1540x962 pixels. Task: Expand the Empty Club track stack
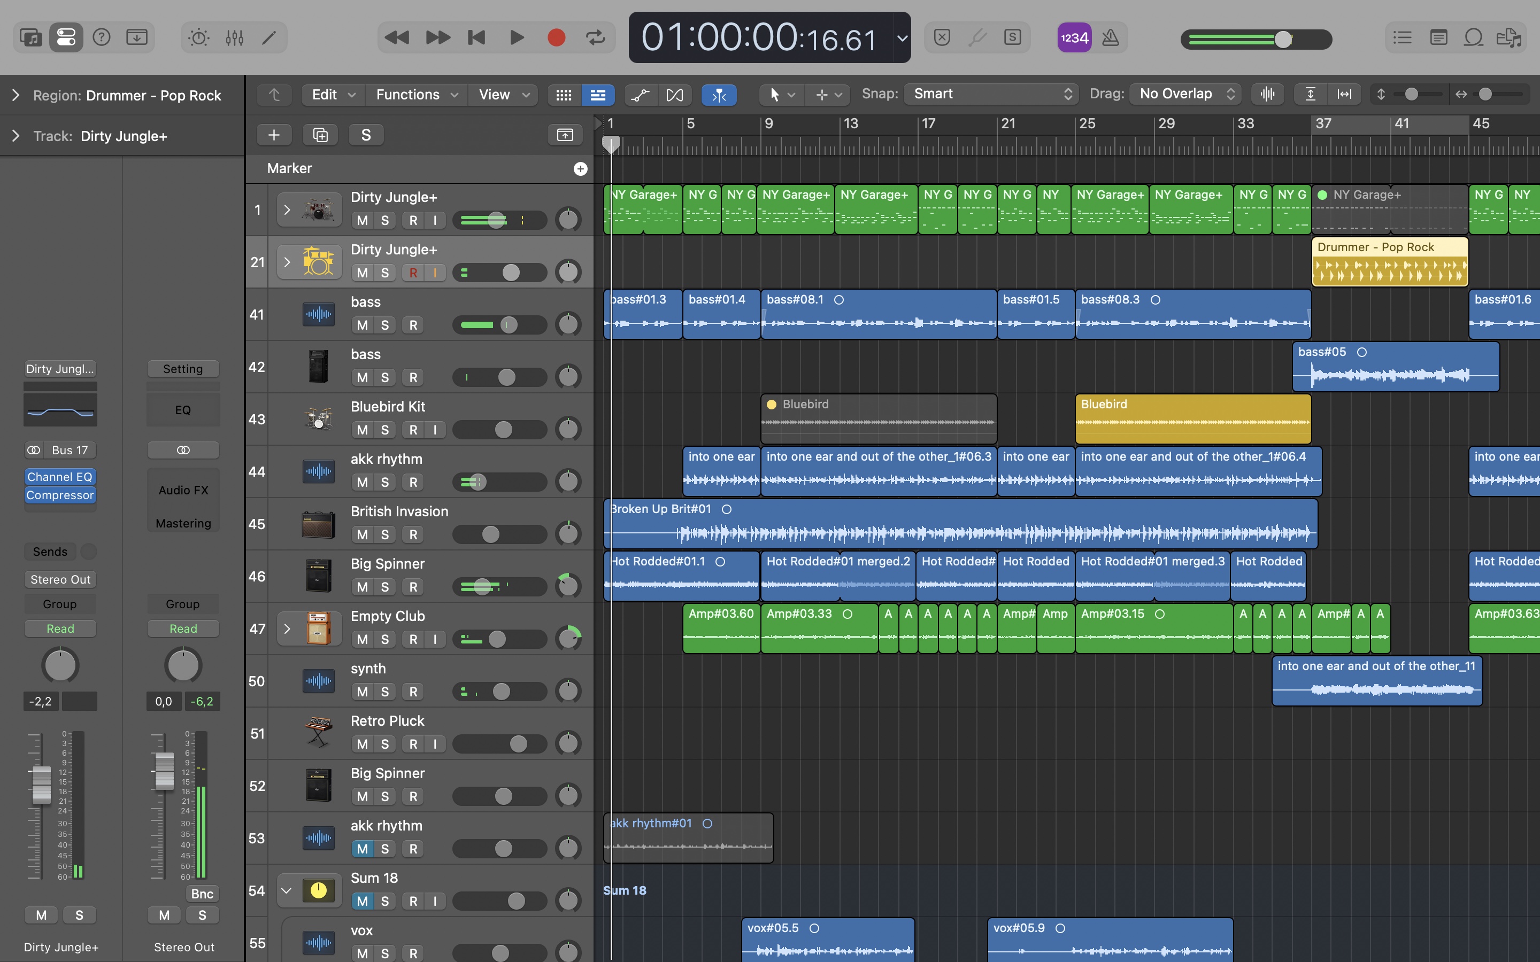(x=287, y=629)
